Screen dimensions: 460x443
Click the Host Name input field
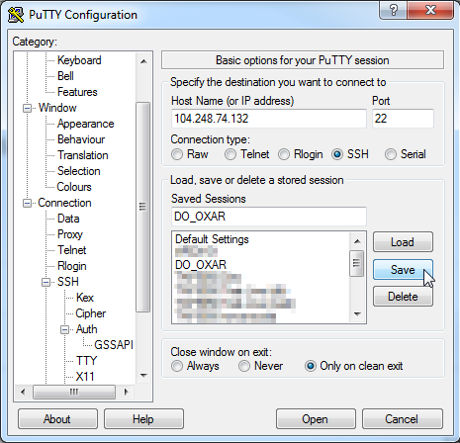coord(269,119)
